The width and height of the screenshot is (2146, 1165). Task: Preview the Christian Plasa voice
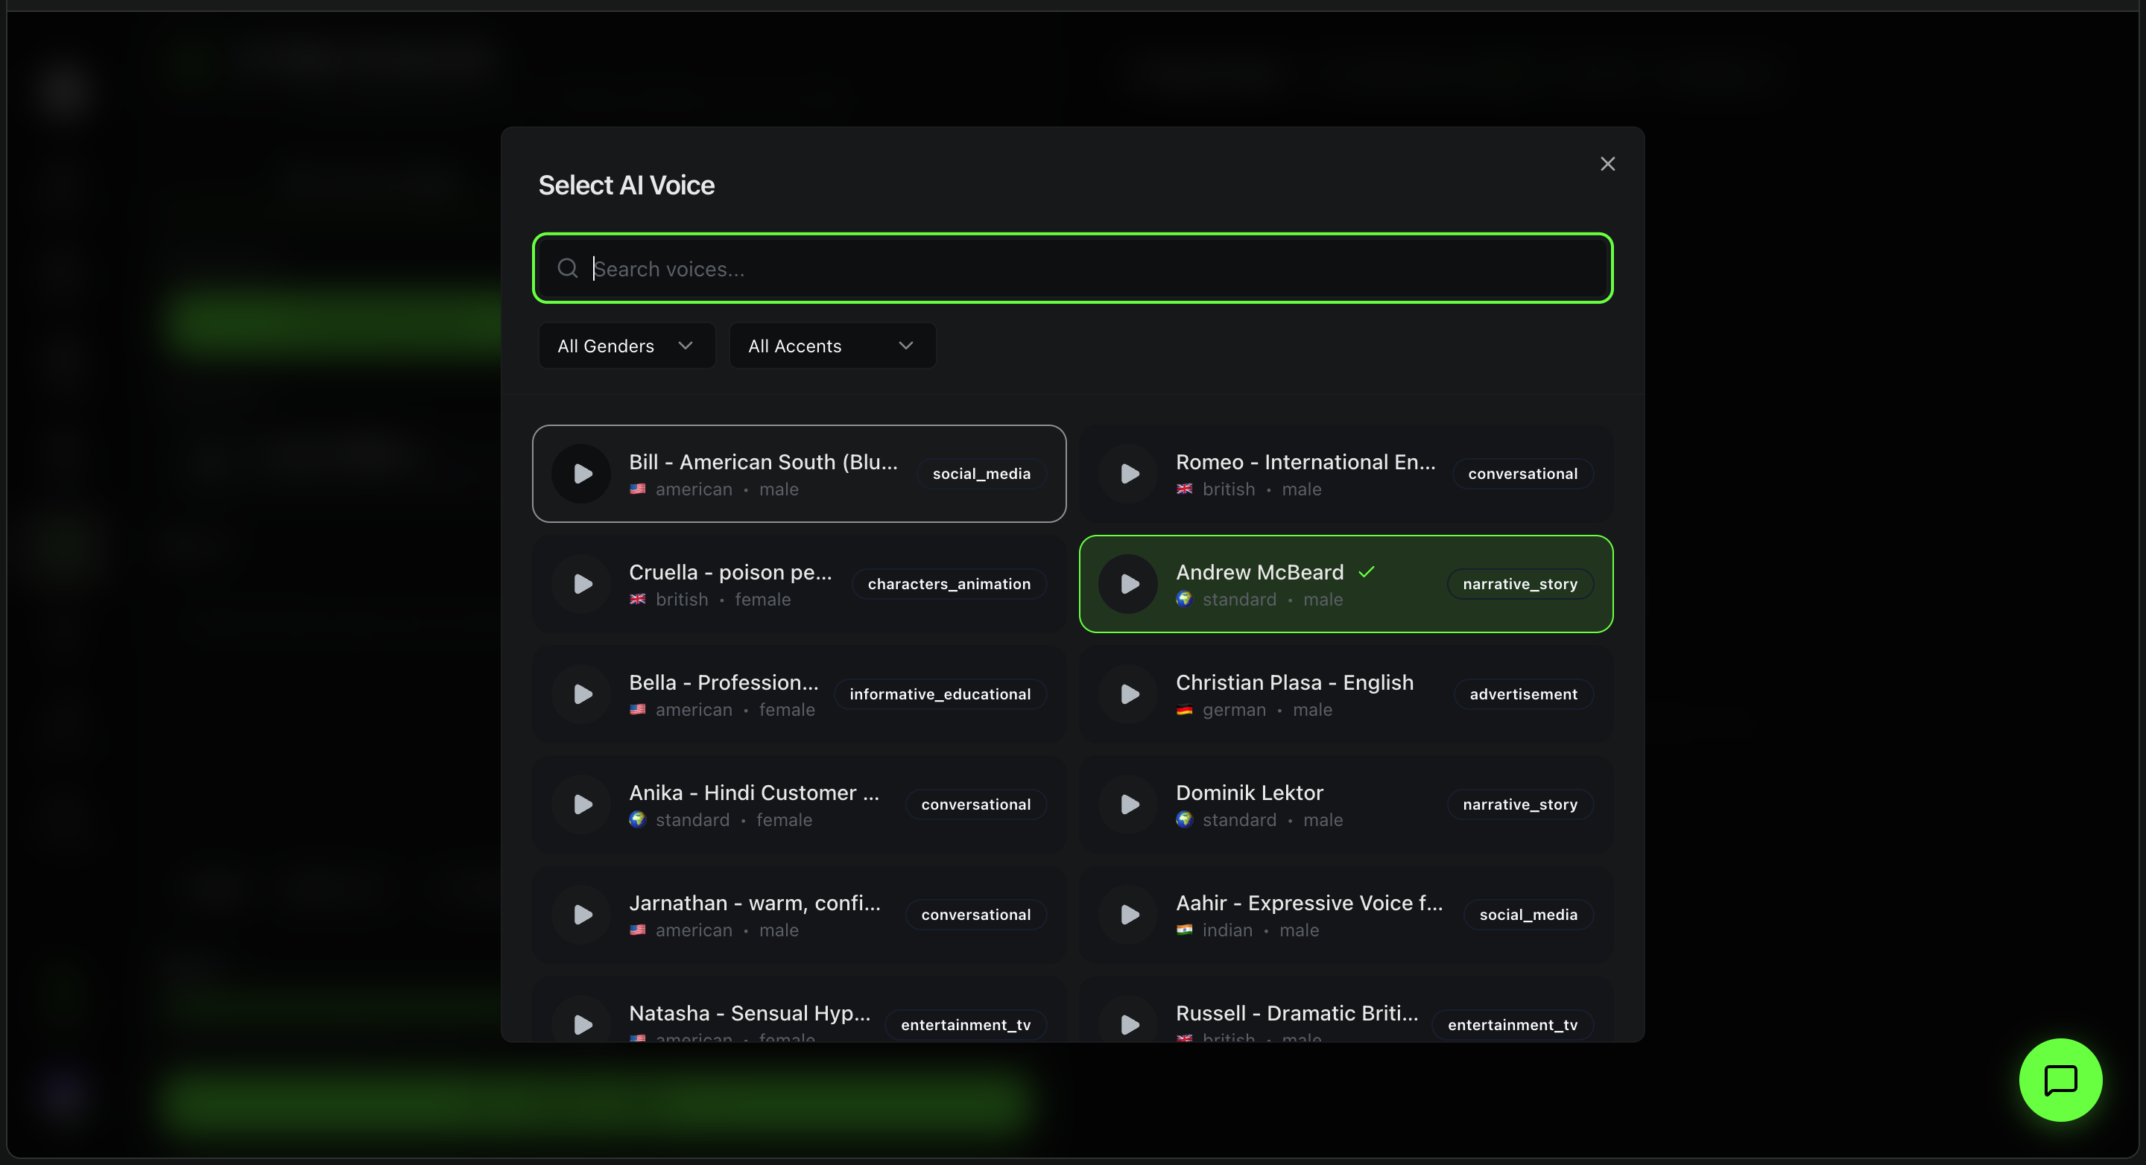(x=1128, y=693)
